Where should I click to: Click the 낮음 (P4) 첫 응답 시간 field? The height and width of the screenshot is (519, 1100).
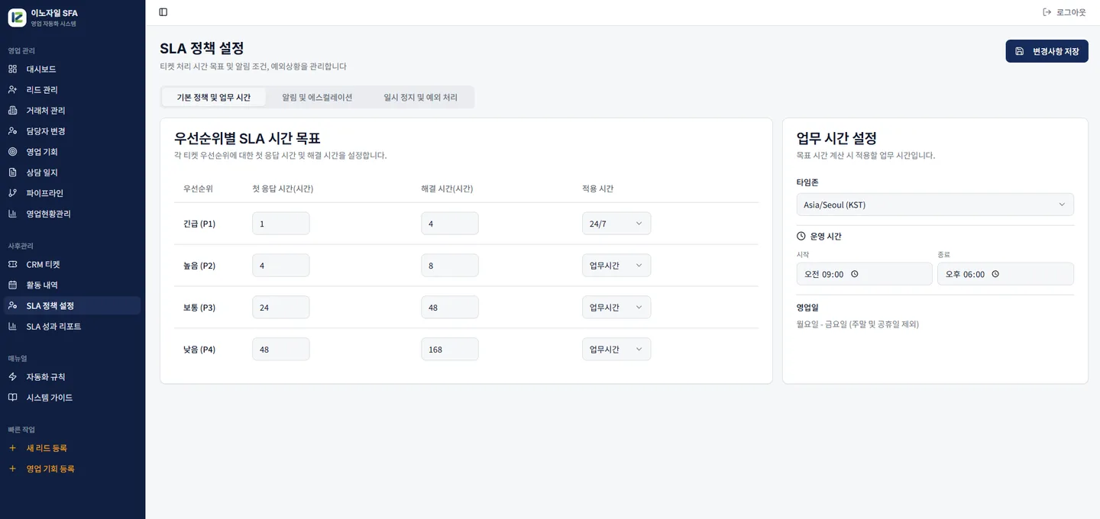281,350
